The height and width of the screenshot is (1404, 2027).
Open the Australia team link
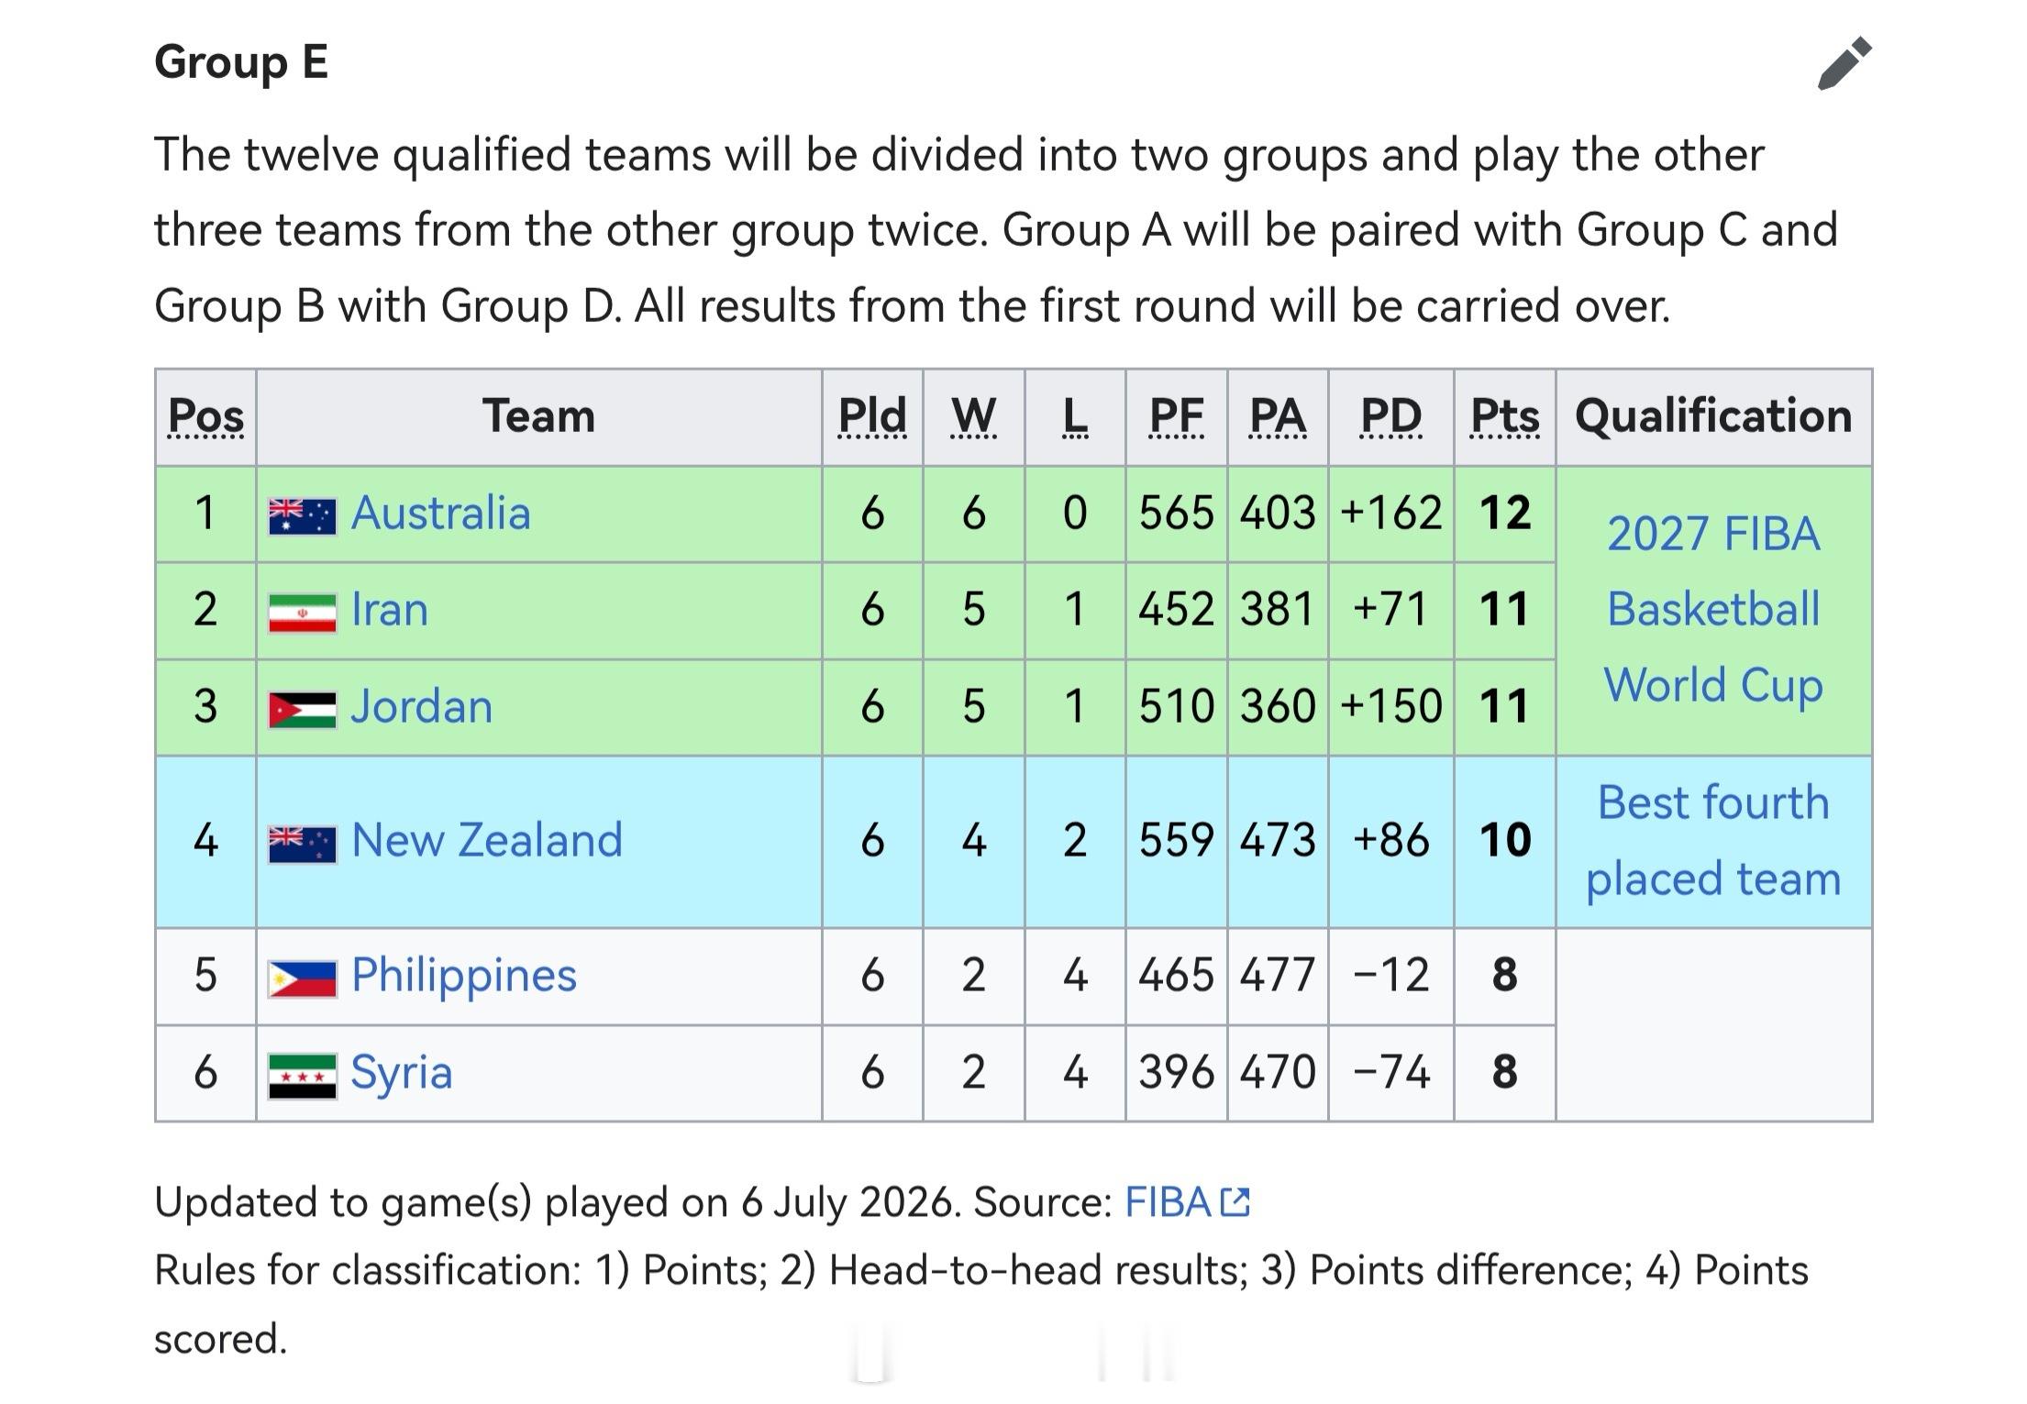point(440,513)
